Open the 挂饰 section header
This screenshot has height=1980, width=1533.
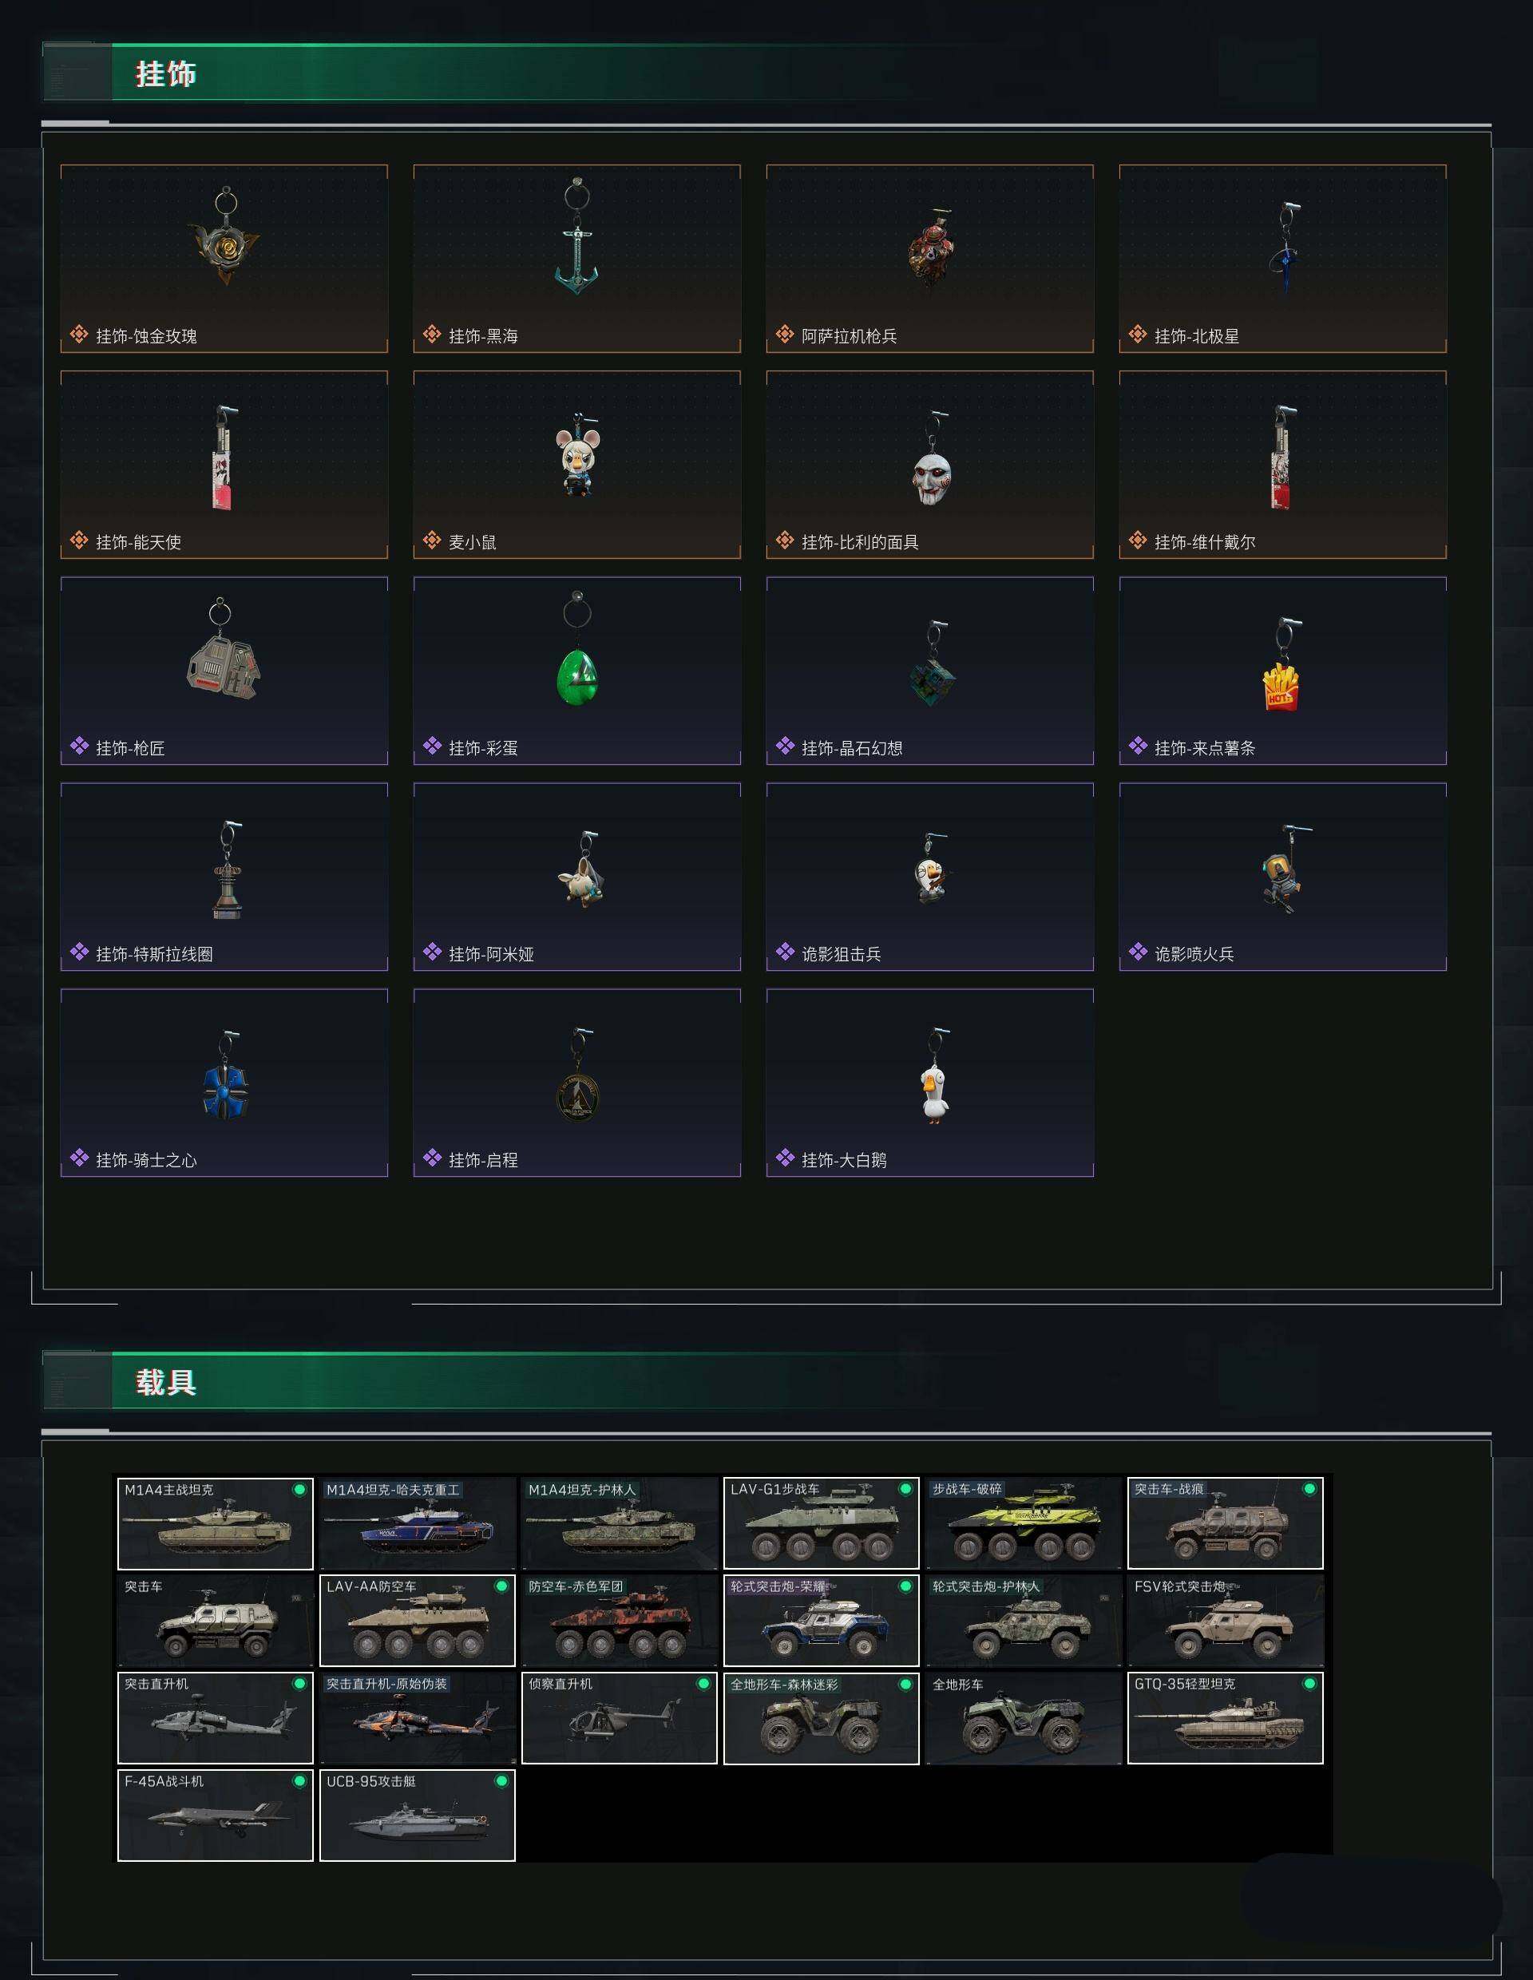[x=165, y=73]
